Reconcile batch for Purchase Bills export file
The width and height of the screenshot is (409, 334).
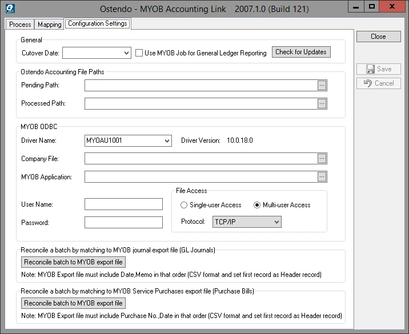click(73, 303)
